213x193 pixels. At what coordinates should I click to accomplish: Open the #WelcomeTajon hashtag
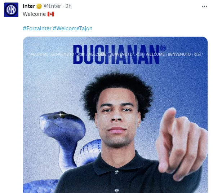[72, 28]
